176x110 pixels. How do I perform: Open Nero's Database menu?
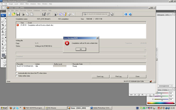tap(37, 11)
